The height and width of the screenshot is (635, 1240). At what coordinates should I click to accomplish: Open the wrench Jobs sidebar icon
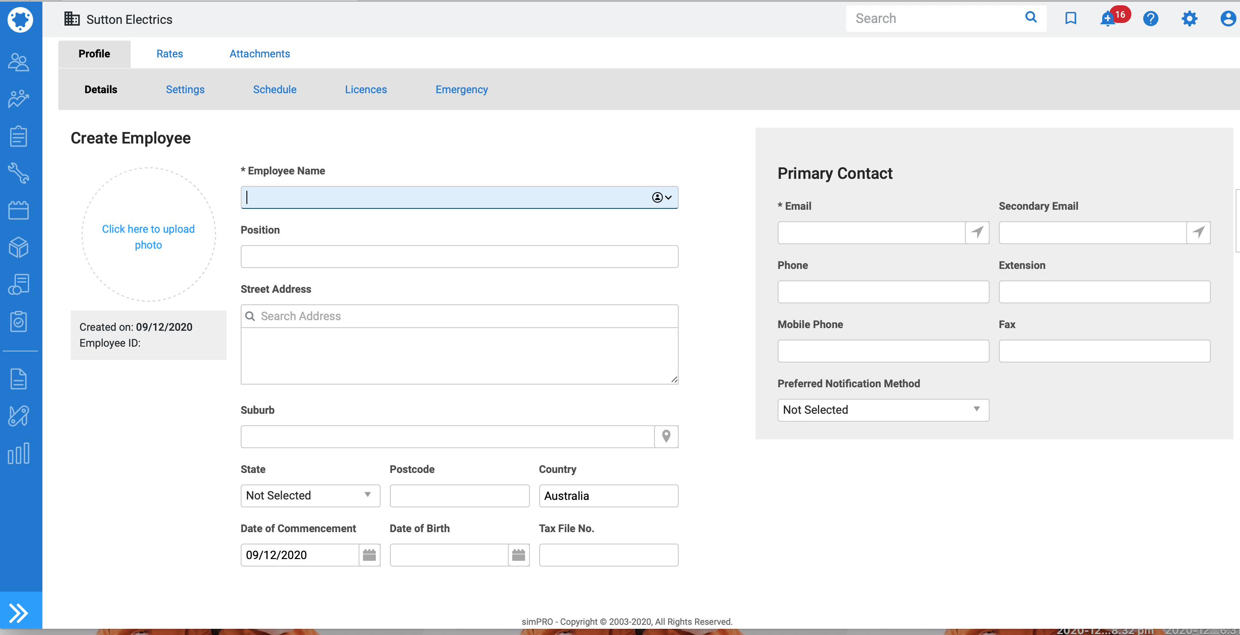pyautogui.click(x=19, y=173)
